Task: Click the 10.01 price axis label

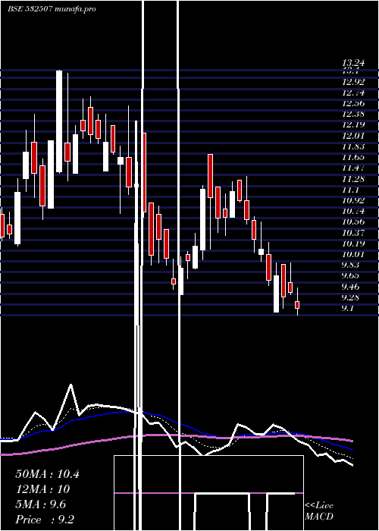Action: click(x=353, y=254)
